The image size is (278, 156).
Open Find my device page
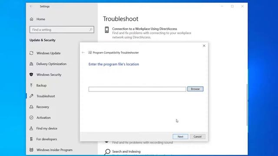tap(47, 128)
